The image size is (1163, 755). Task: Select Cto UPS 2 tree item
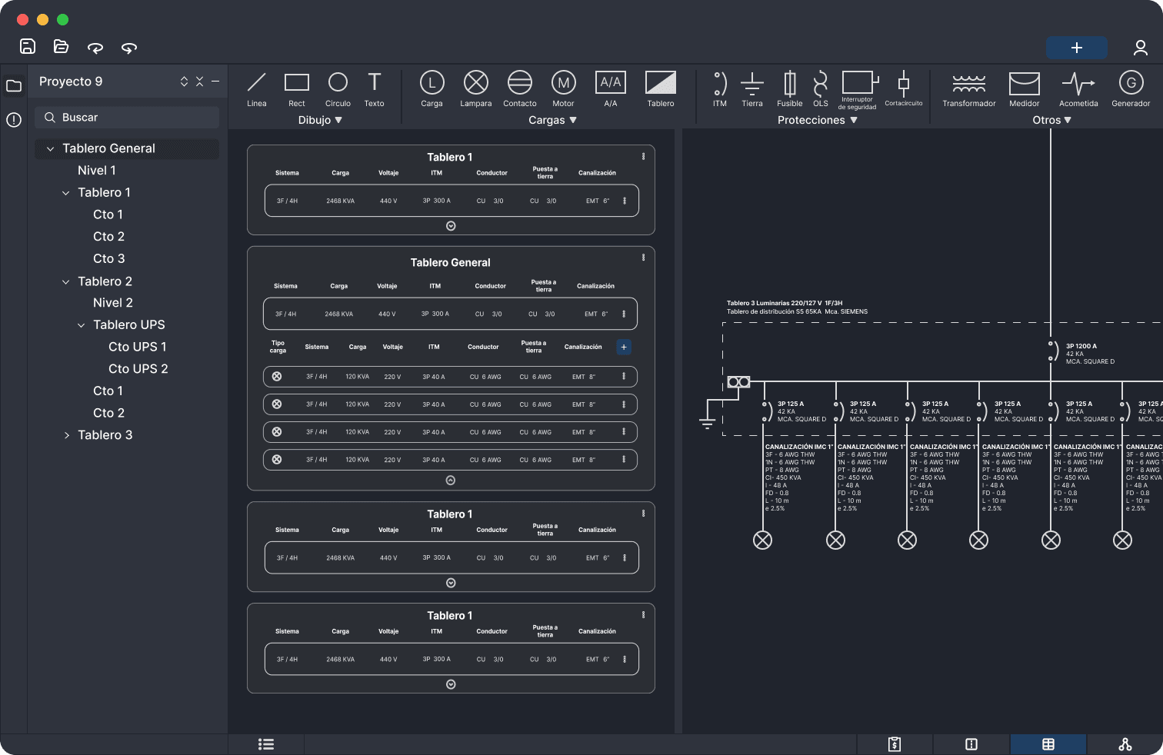pos(138,369)
